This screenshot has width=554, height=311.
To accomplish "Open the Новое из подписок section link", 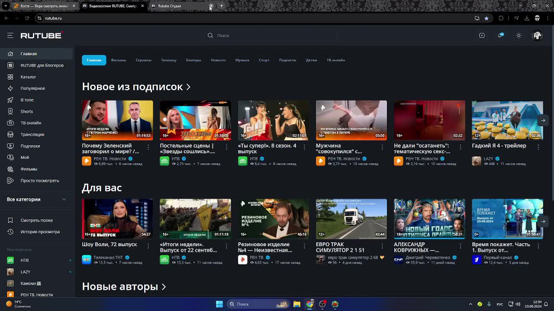I will pyautogui.click(x=136, y=87).
